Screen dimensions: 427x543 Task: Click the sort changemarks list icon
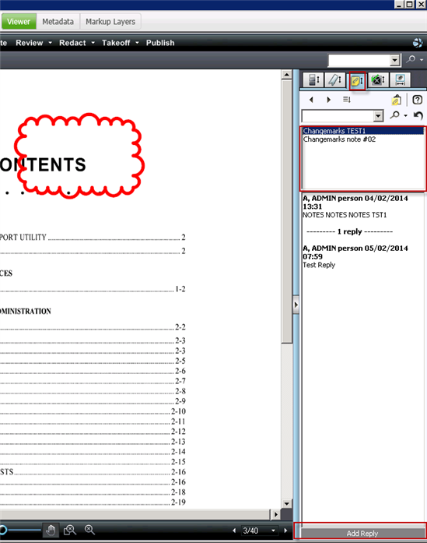346,100
